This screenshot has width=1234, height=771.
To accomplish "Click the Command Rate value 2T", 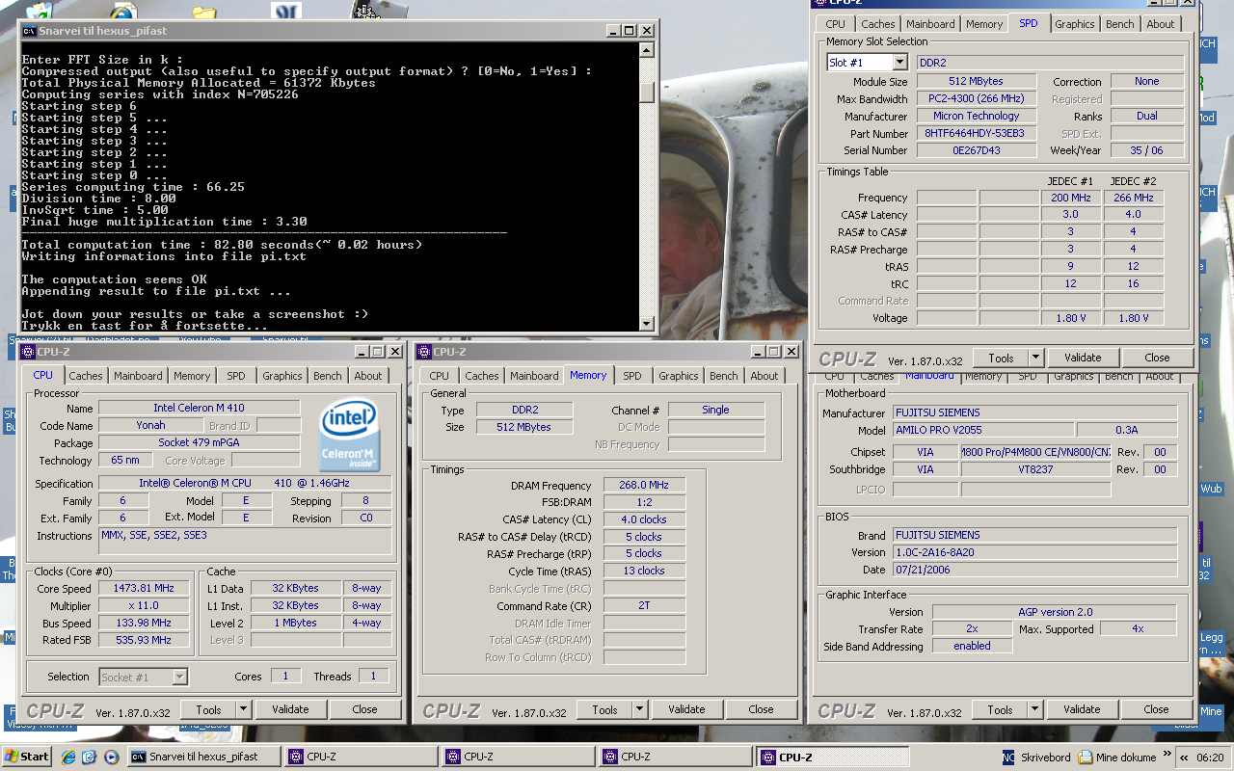I will (x=645, y=606).
